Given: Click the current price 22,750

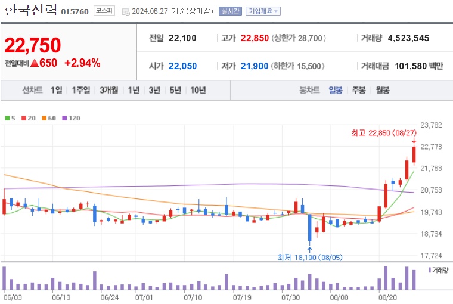Looking at the screenshot, I should click(x=33, y=45).
